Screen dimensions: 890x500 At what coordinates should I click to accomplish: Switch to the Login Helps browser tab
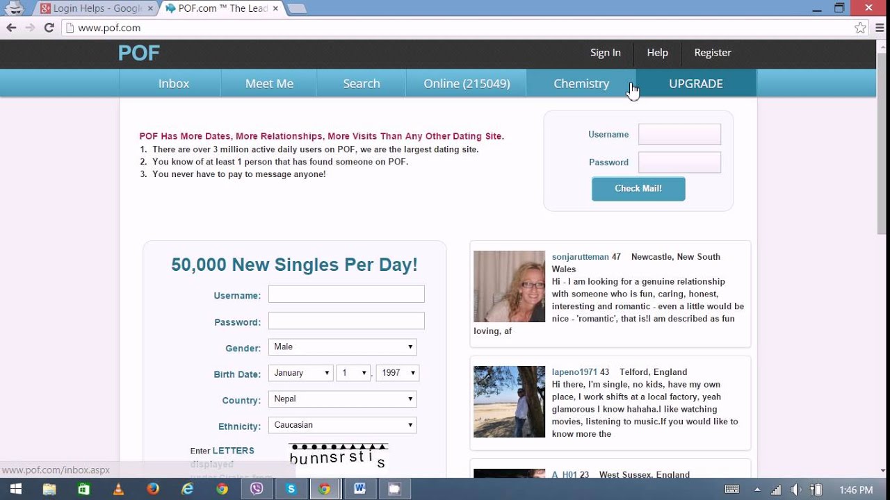tap(93, 8)
